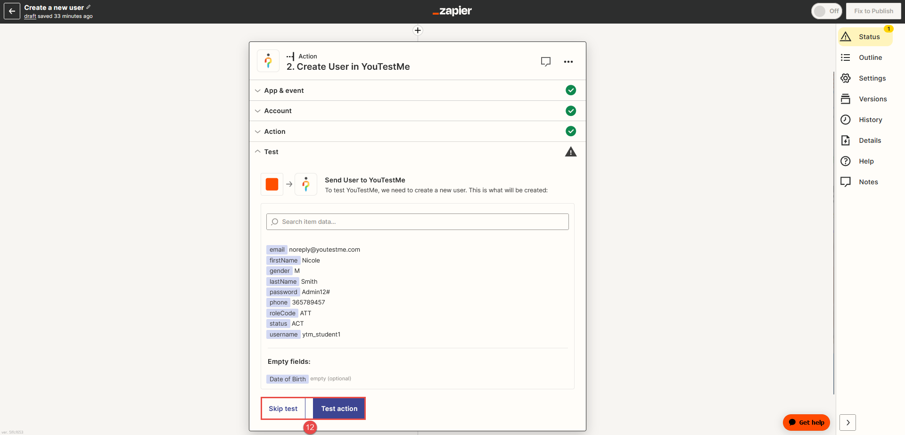The image size is (905, 435).
Task: Open the Notes panel
Action: tap(865, 182)
